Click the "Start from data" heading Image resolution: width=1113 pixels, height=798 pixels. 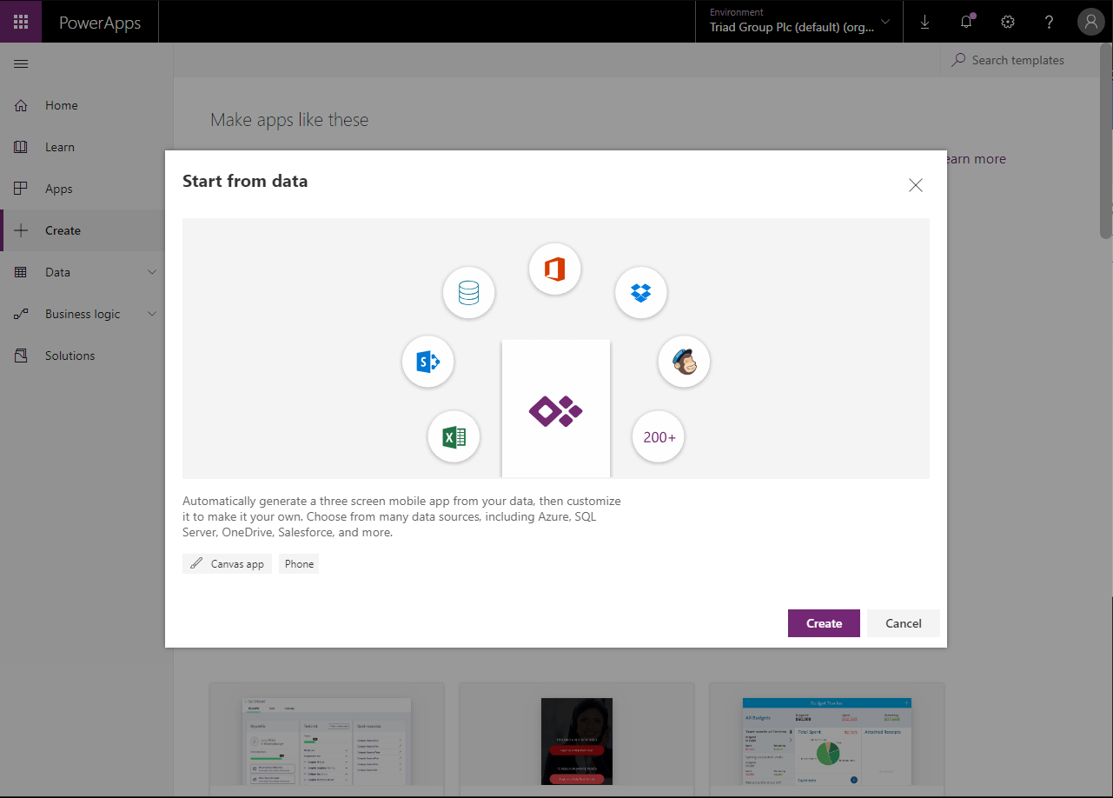pyautogui.click(x=245, y=181)
